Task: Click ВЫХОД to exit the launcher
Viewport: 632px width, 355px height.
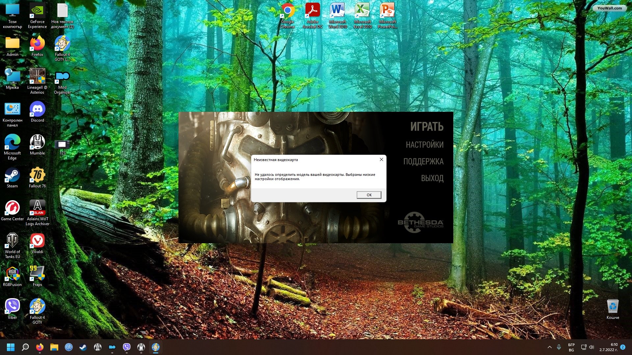Action: pyautogui.click(x=432, y=178)
